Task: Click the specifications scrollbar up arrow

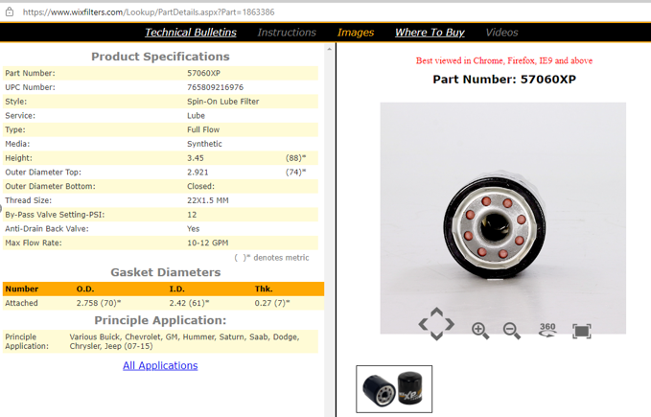Action: [329, 49]
